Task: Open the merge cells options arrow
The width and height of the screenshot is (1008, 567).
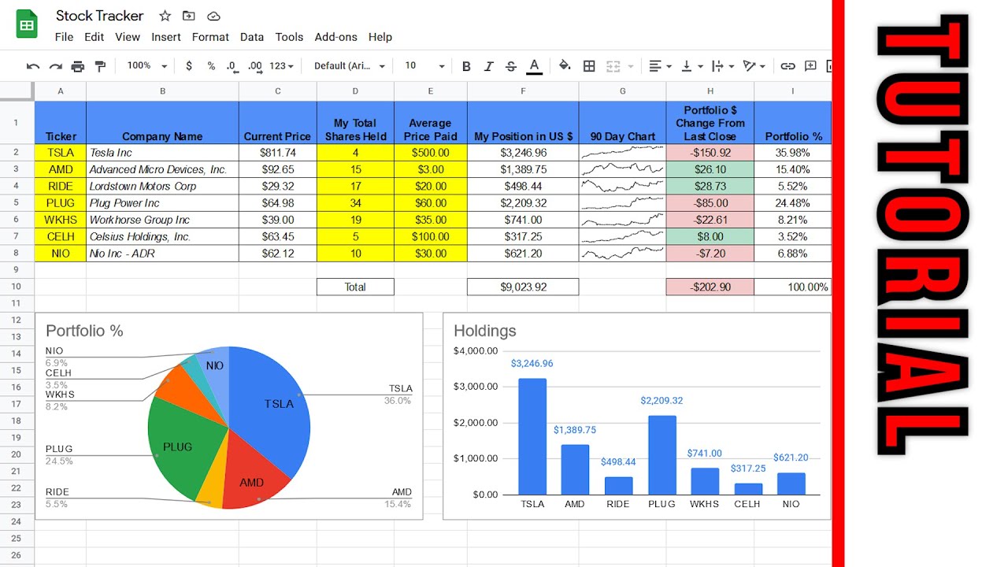Action: (631, 66)
